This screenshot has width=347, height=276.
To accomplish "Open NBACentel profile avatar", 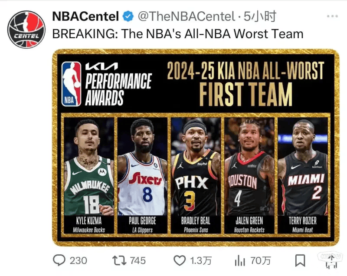I will [26, 29].
